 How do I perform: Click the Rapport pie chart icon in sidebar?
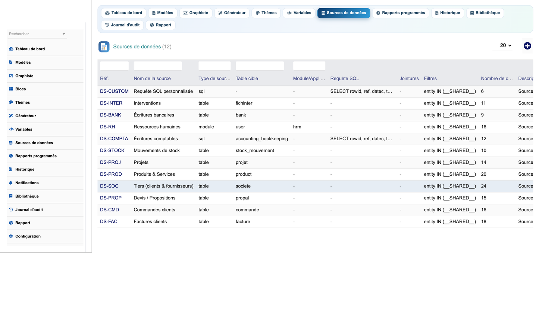point(11,223)
